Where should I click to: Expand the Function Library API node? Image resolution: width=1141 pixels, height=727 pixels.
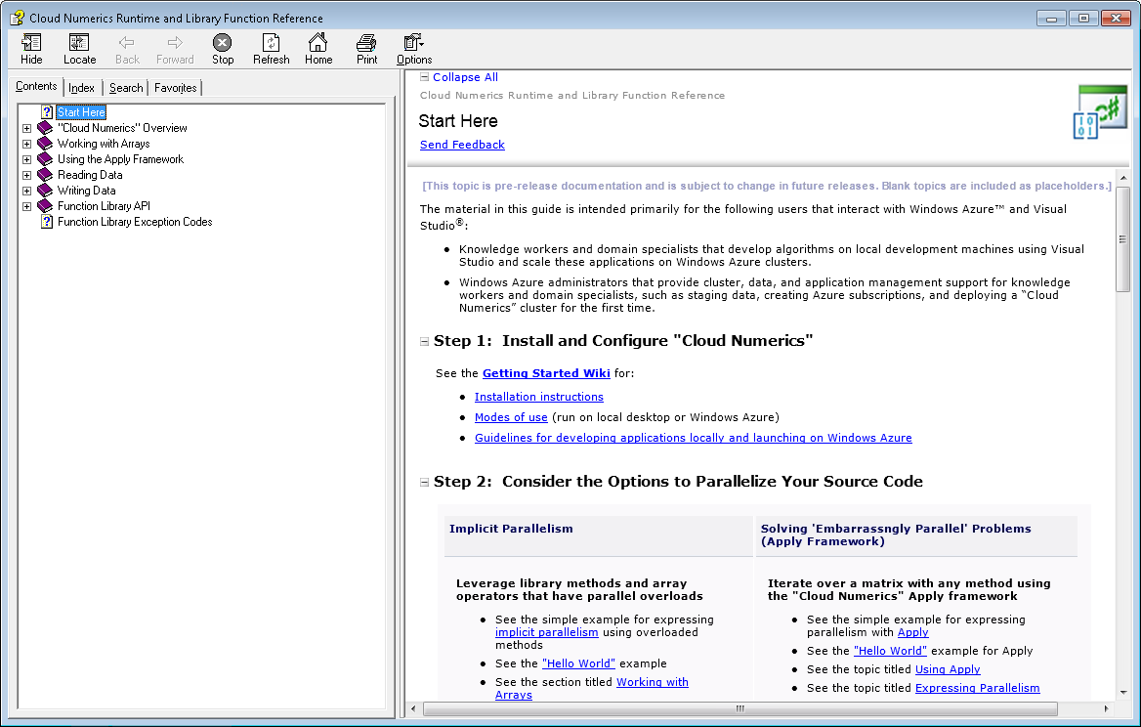(27, 207)
